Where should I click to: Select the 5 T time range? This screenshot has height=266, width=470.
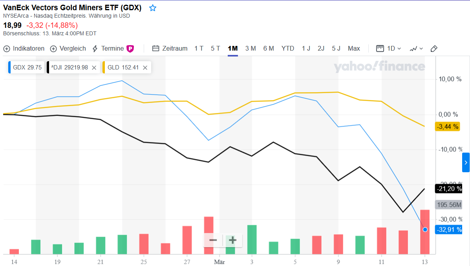215,49
